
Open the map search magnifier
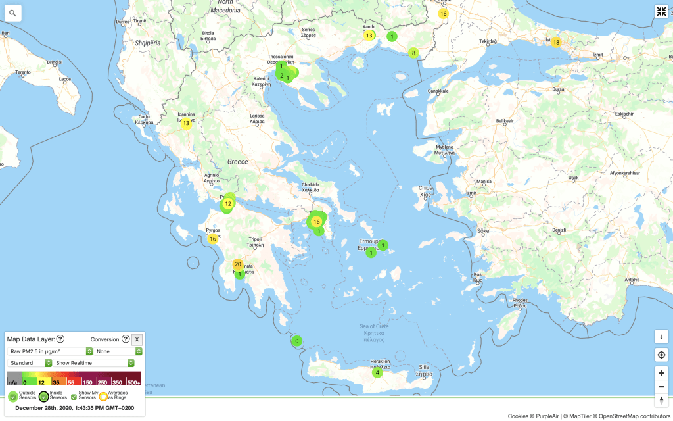coord(13,12)
